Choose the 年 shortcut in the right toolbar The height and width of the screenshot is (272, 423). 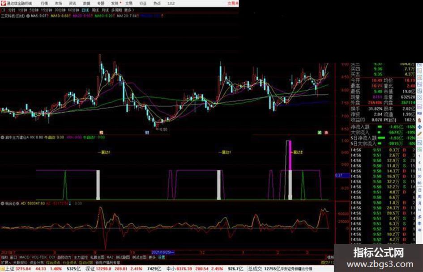(419, 230)
